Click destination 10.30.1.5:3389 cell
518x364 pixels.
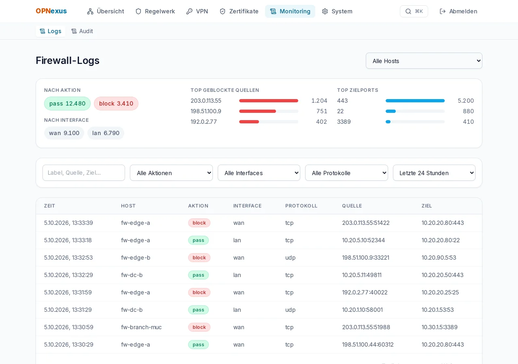(x=439, y=327)
